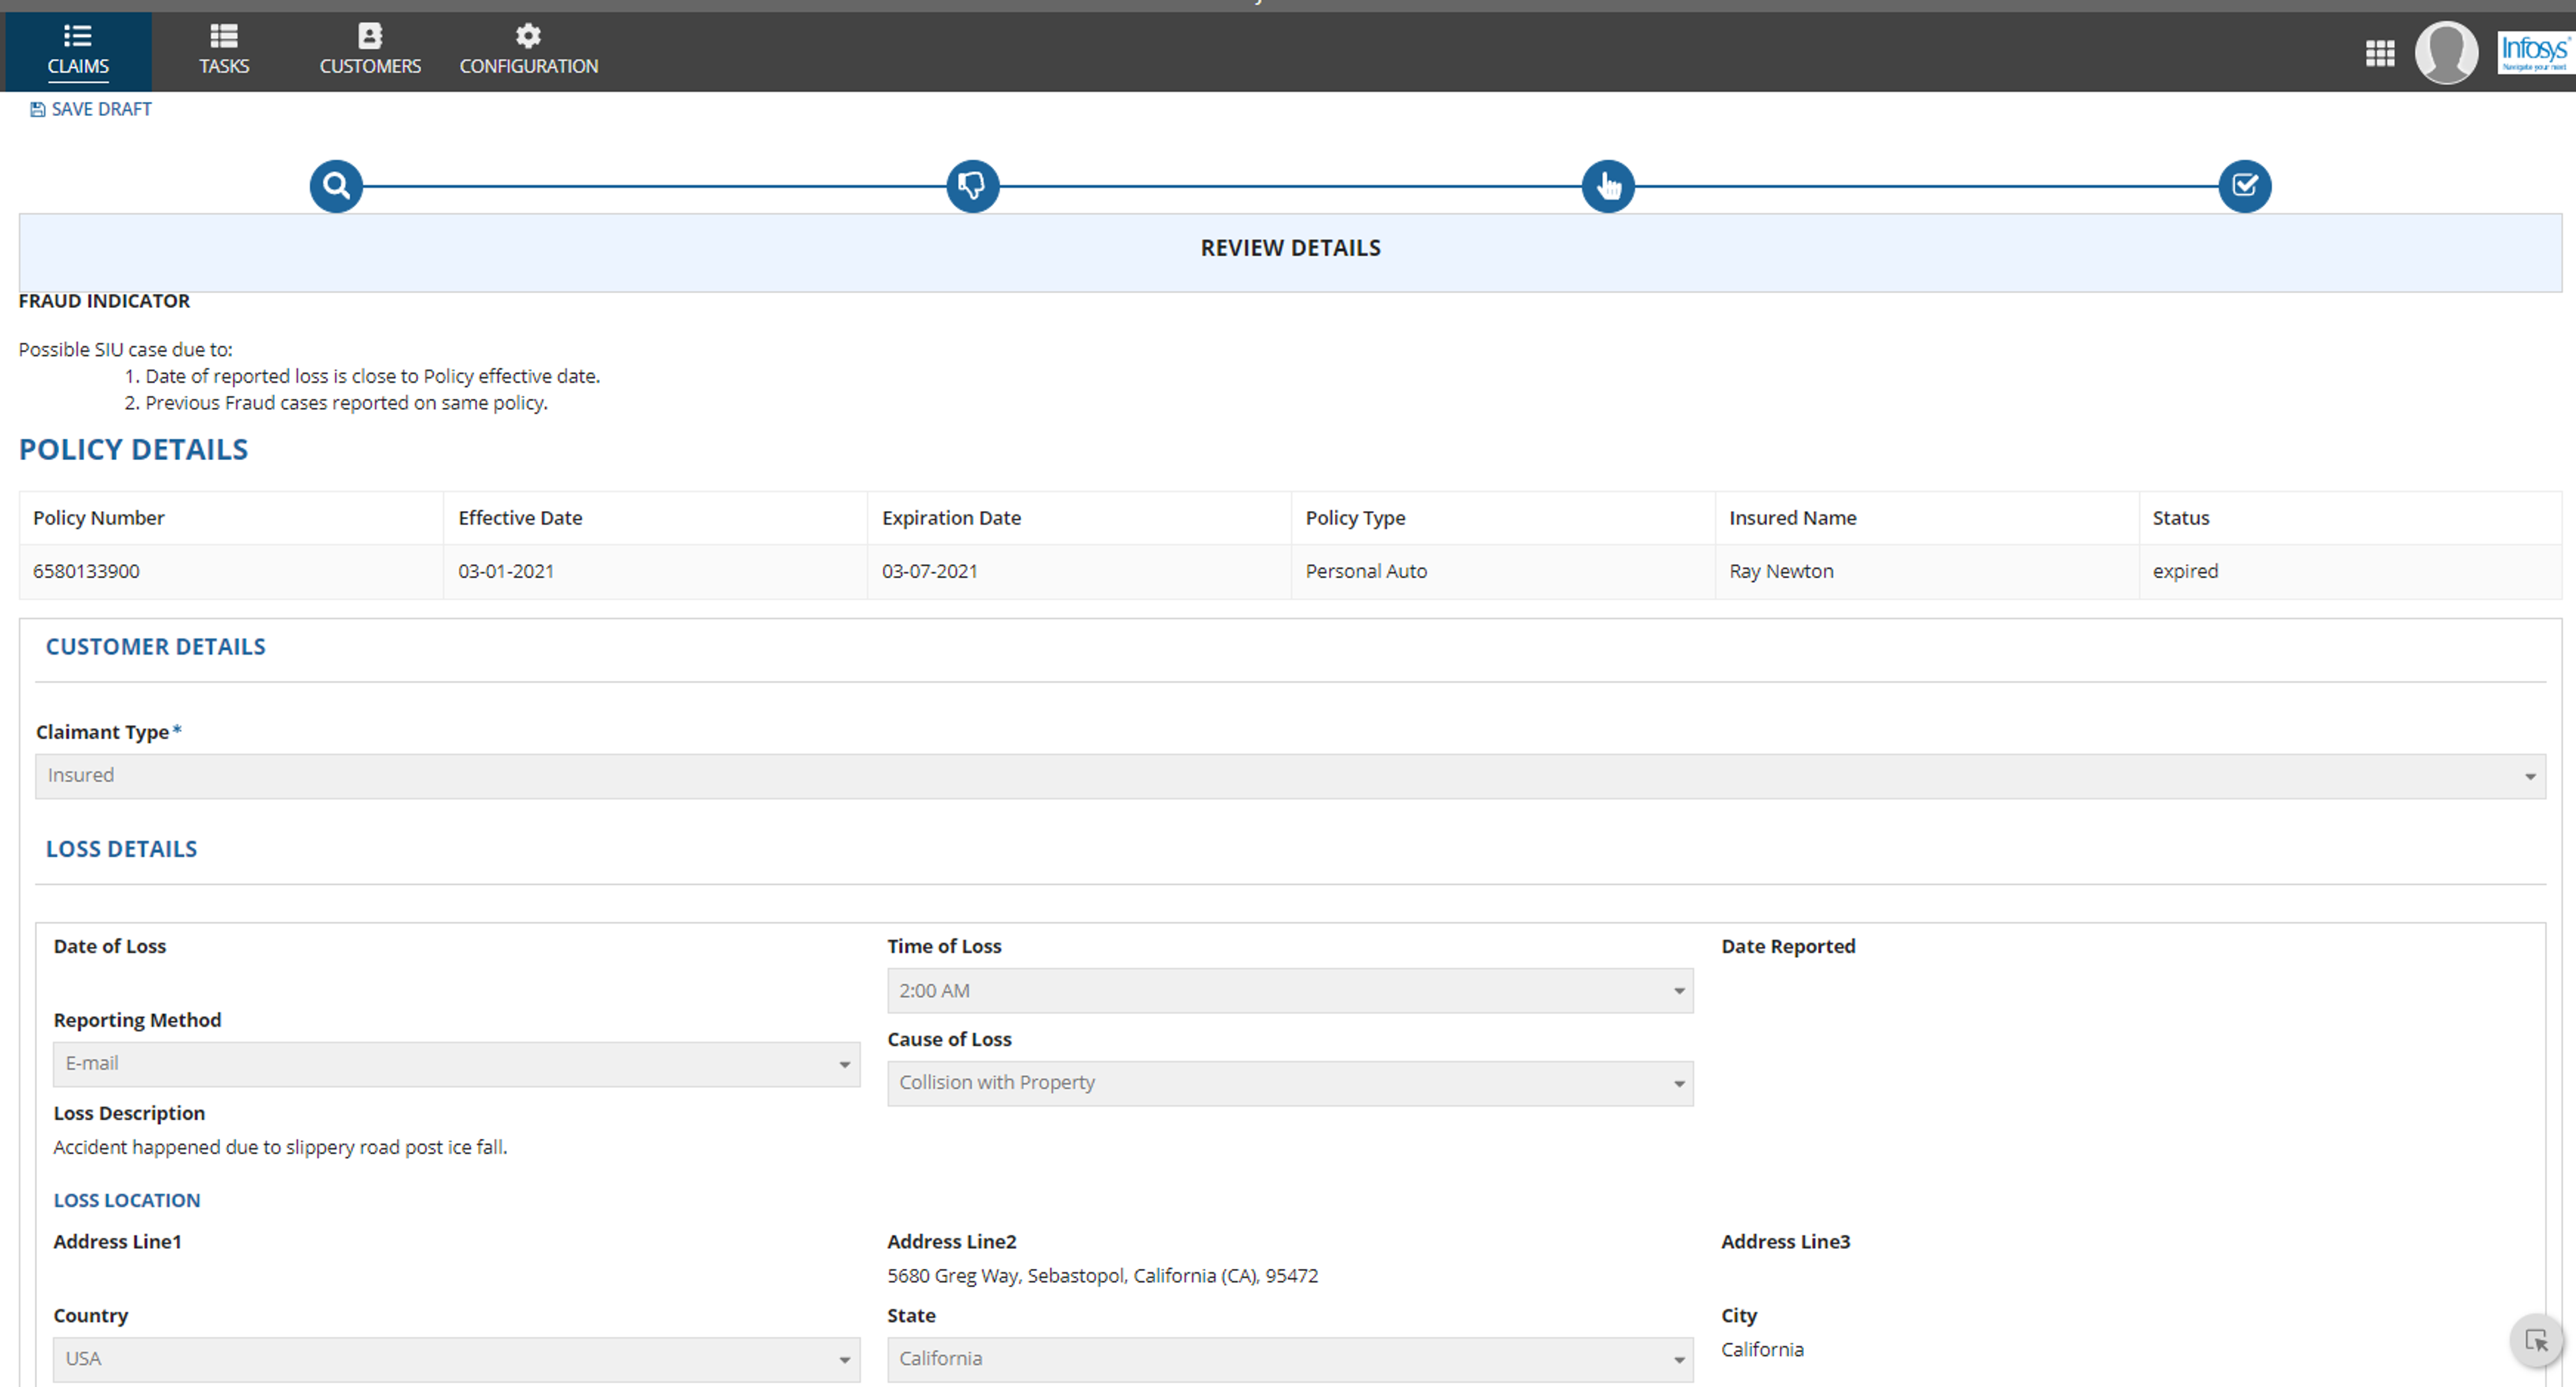Open the Claims tab

[x=78, y=52]
